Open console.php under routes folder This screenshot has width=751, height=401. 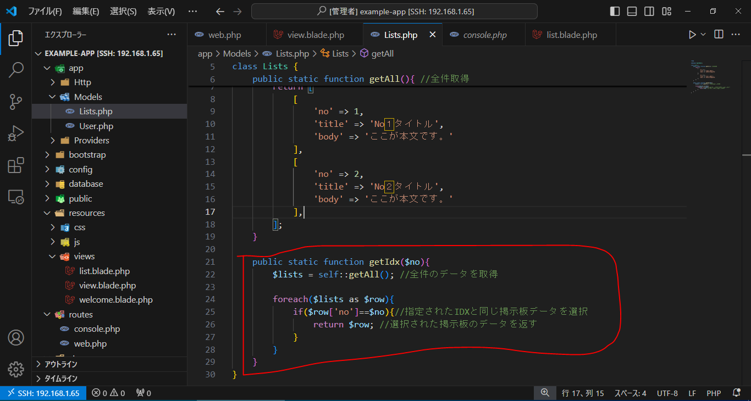(109, 328)
